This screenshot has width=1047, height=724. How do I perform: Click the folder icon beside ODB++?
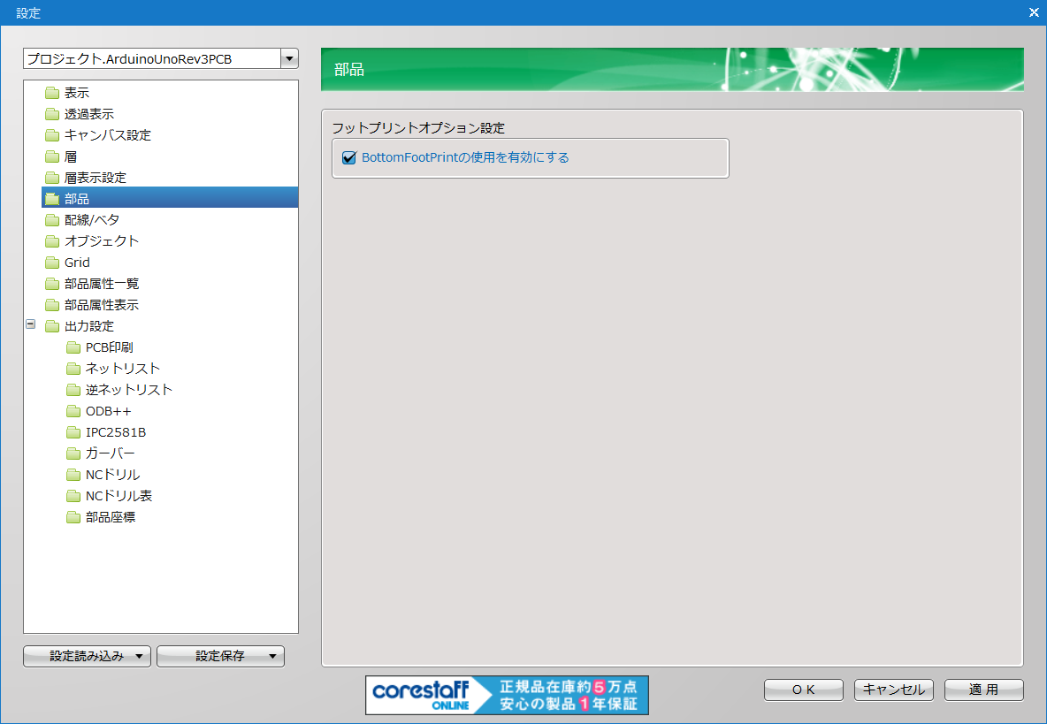pos(73,411)
